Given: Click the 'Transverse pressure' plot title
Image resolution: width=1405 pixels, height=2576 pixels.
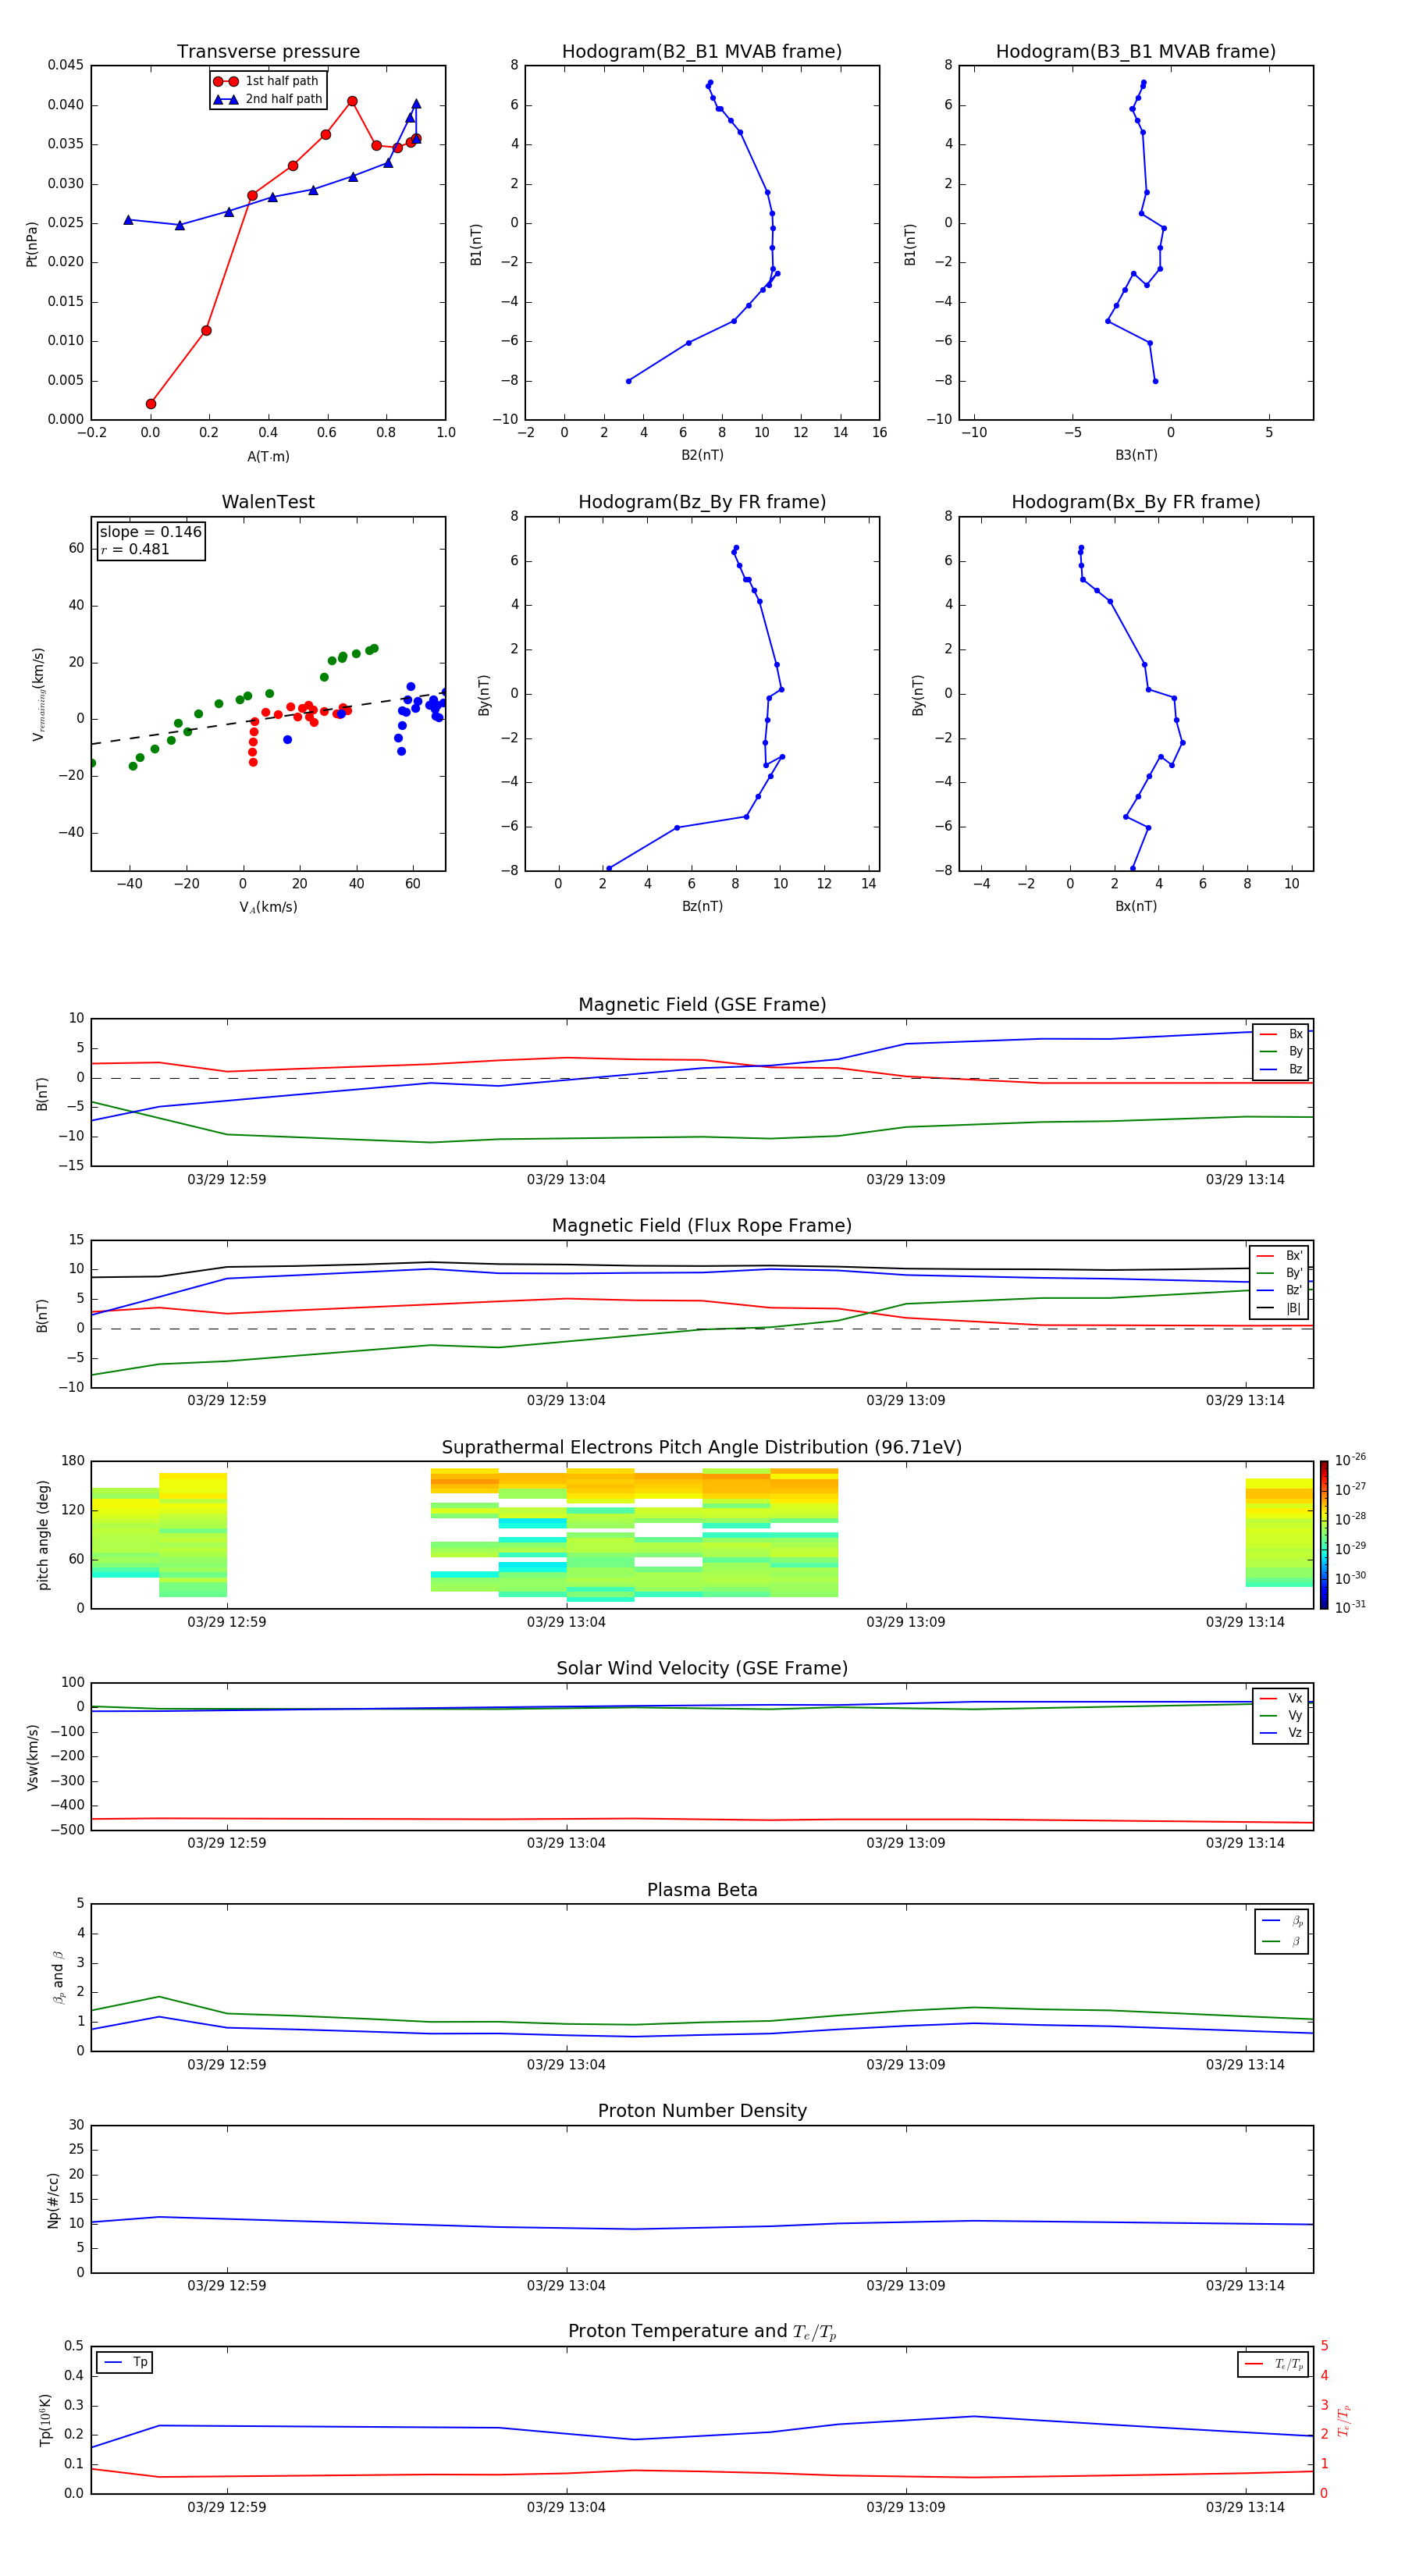Looking at the screenshot, I should click(268, 52).
